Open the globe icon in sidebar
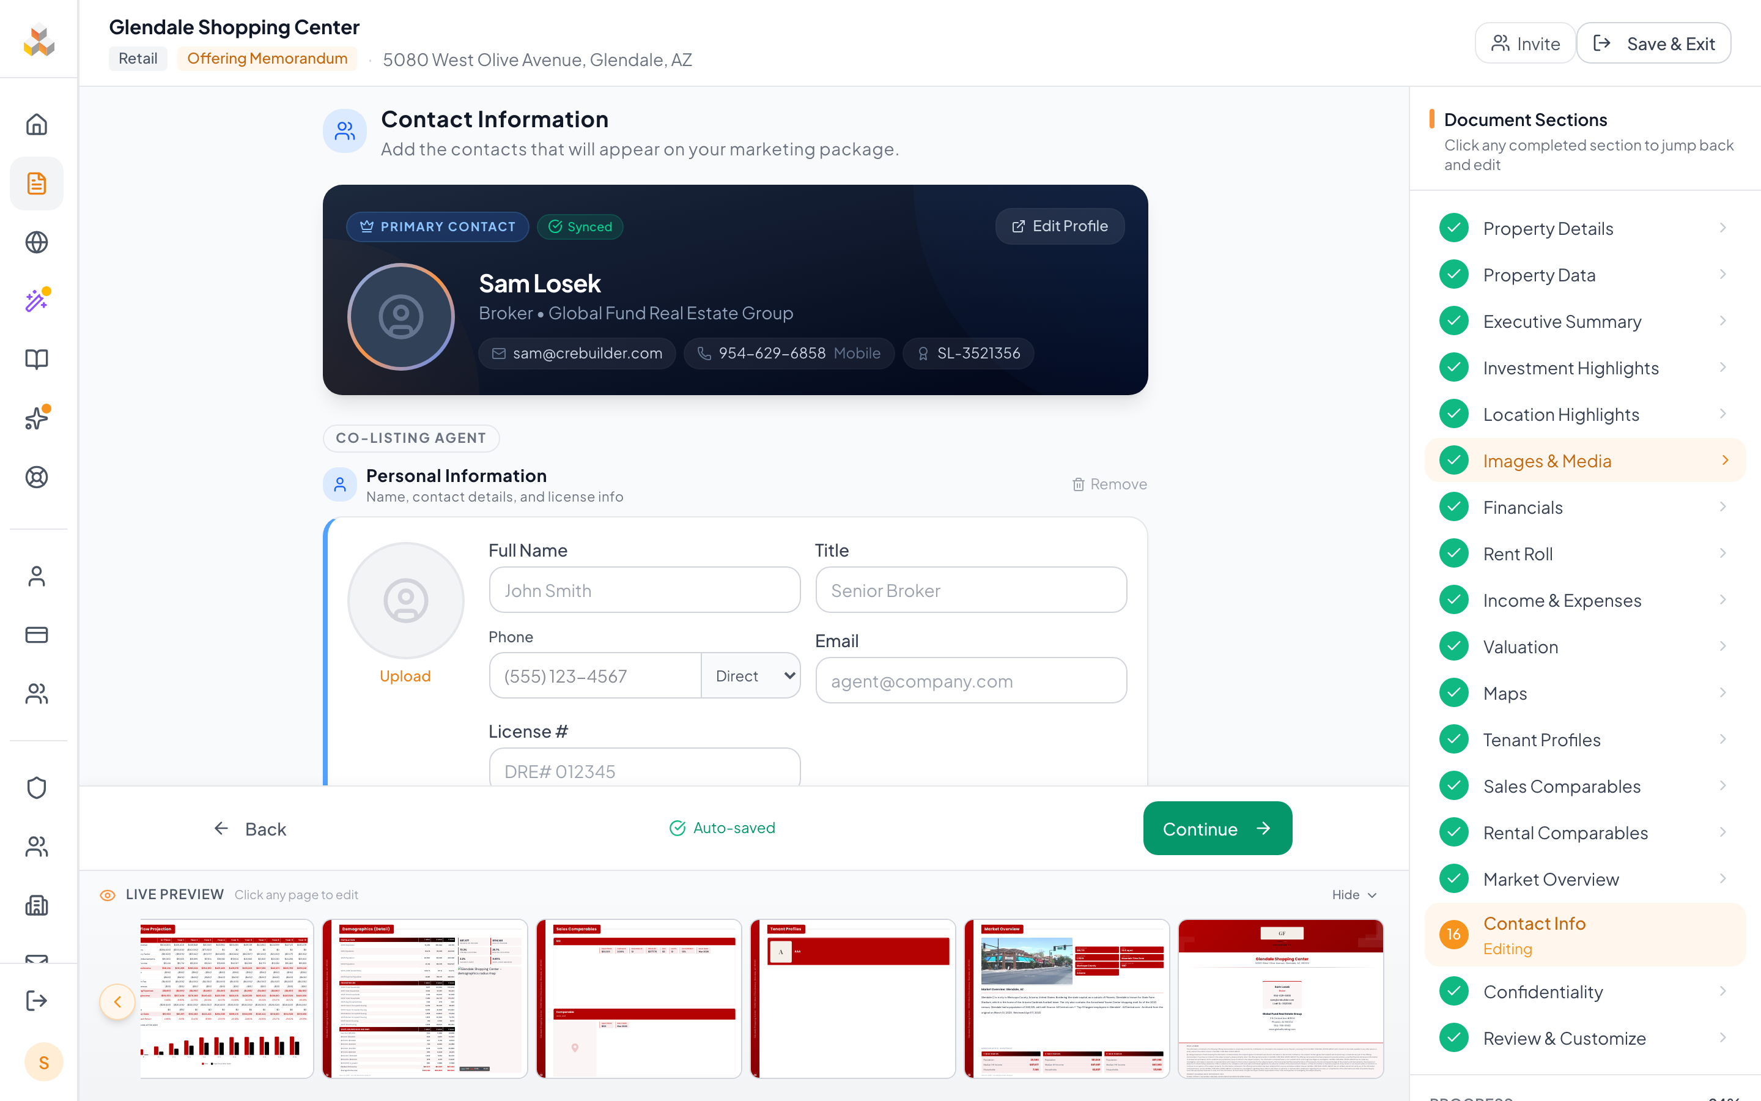This screenshot has height=1101, width=1761. [37, 242]
